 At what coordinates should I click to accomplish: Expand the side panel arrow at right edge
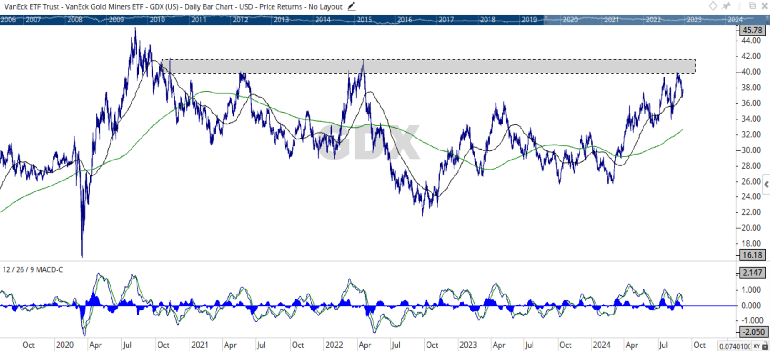(x=766, y=184)
